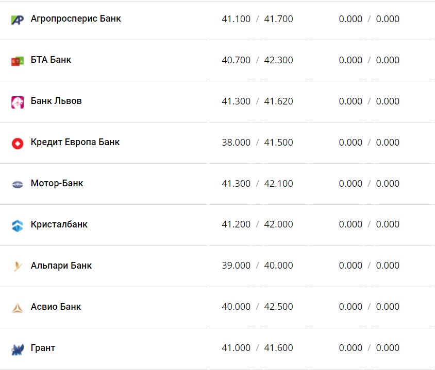Click the Банк Львов logo icon
This screenshot has width=435, height=370.
(18, 102)
